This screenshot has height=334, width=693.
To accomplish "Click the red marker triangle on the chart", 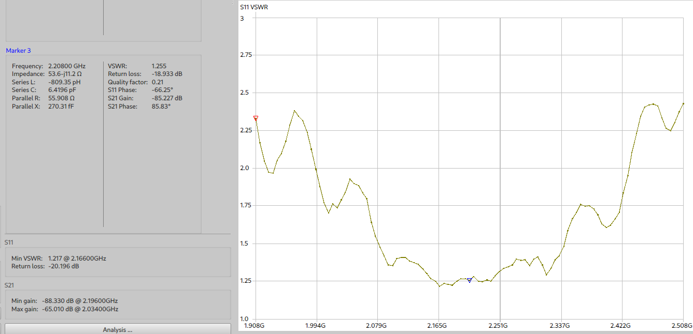I will [x=256, y=118].
